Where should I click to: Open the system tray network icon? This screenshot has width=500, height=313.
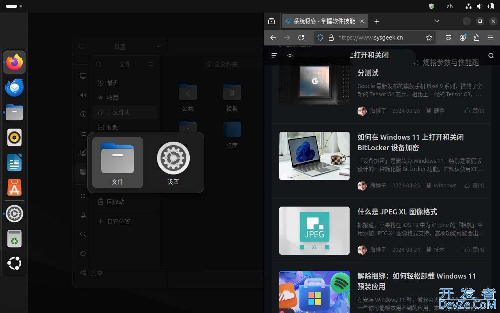pyautogui.click(x=468, y=6)
